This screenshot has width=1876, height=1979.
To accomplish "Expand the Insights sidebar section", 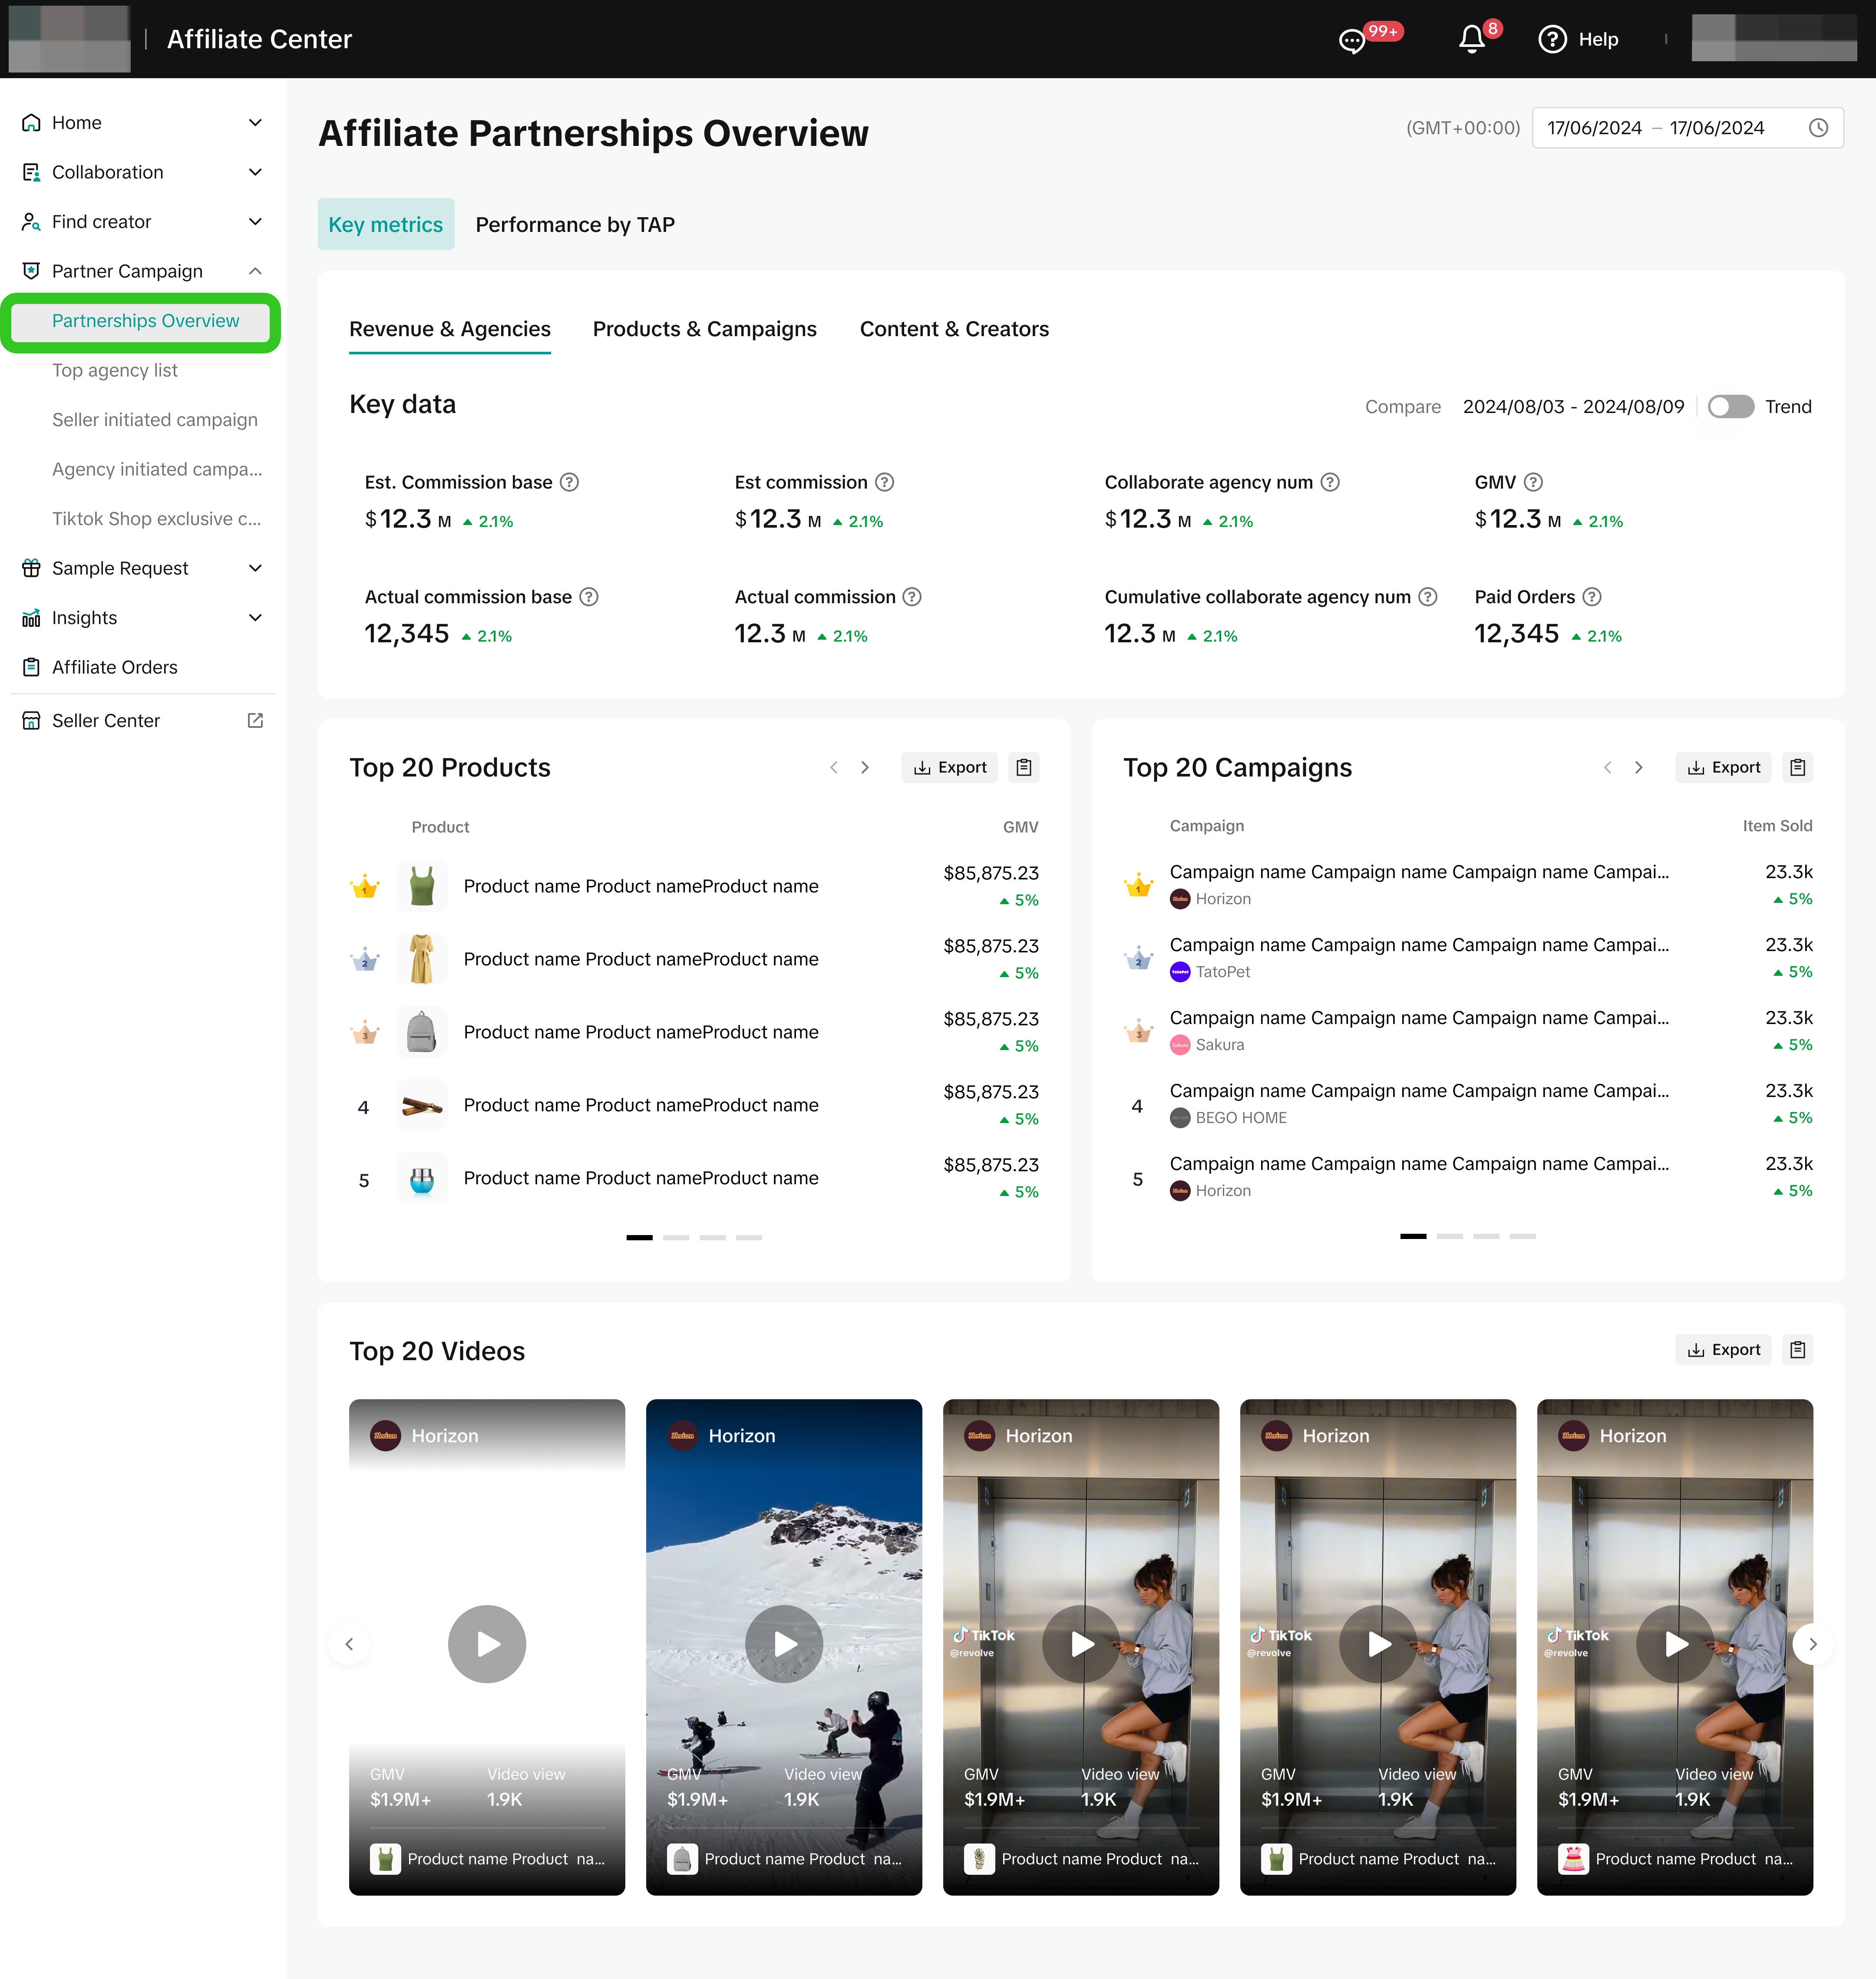I will pos(255,617).
